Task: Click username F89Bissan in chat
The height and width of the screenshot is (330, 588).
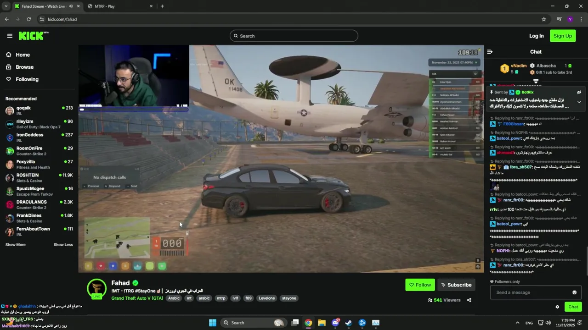Action: click(514, 124)
